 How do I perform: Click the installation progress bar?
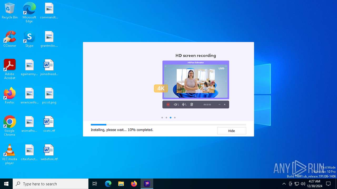coord(168,125)
